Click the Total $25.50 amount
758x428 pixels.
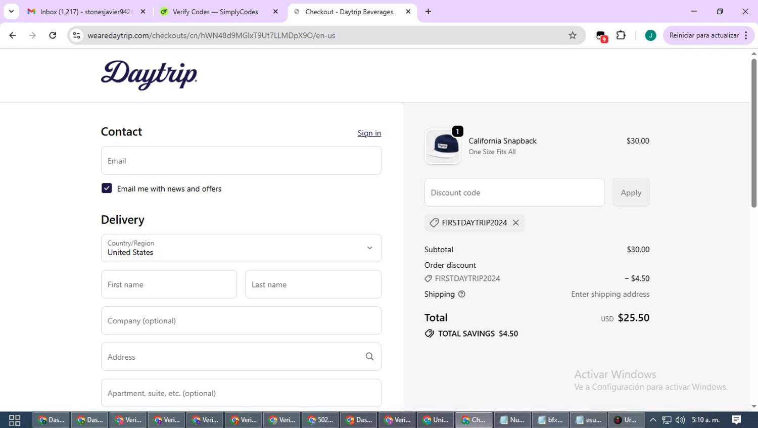point(633,318)
